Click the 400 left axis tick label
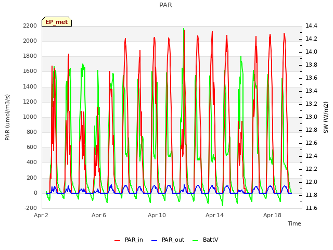This screenshot has height=250, width=333. pos(32,162)
